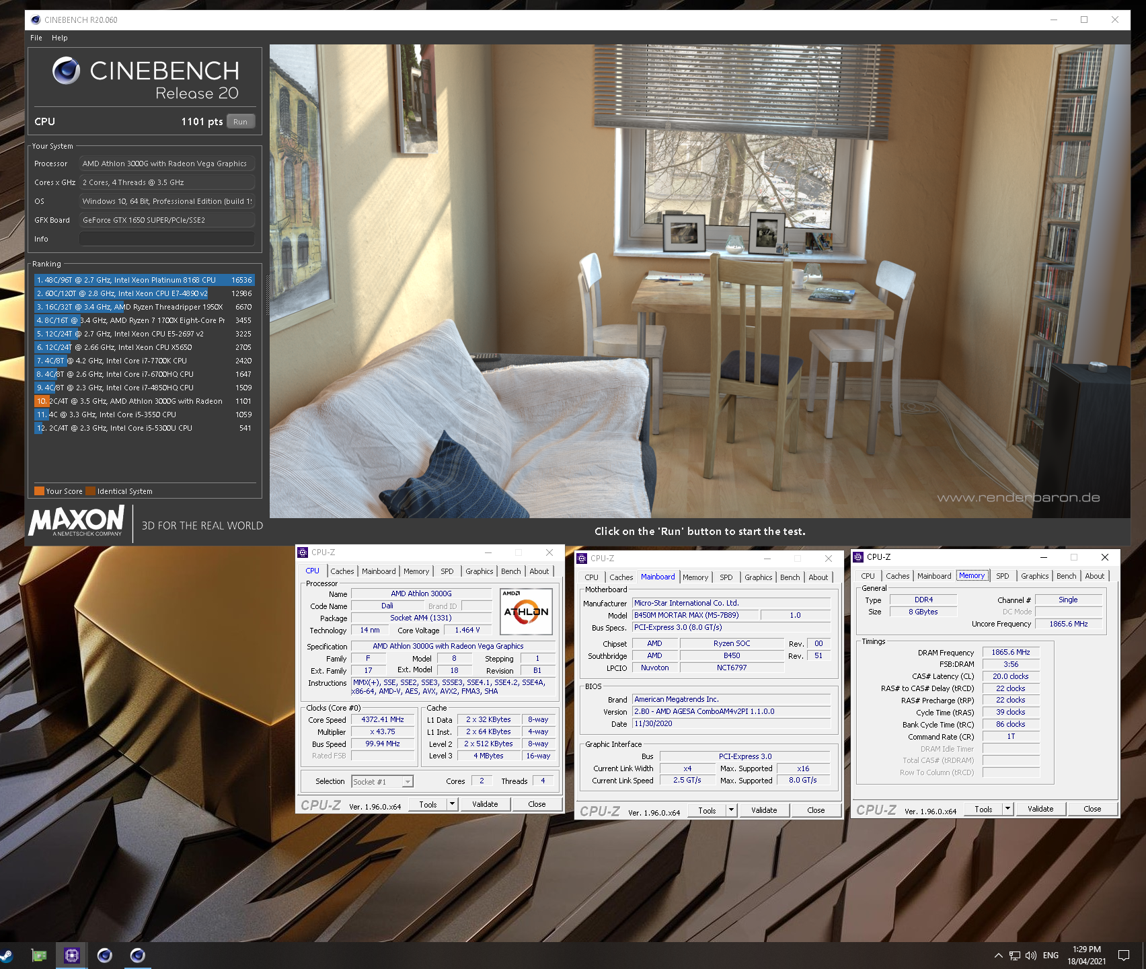Open the Help menu in Cinebench
The width and height of the screenshot is (1146, 969).
click(x=60, y=38)
